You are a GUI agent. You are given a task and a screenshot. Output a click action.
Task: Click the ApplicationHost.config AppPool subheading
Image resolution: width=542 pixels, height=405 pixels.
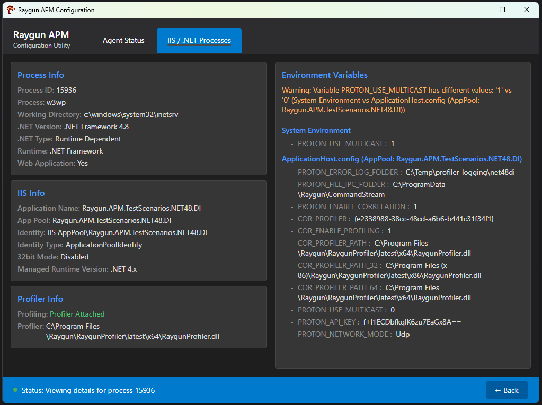tap(402, 159)
